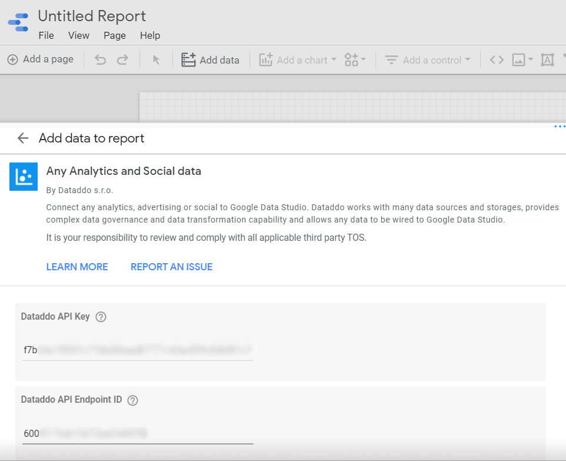The width and height of the screenshot is (566, 461).
Task: Click "Any Analytics and Social data" heading
Action: pyautogui.click(x=124, y=171)
